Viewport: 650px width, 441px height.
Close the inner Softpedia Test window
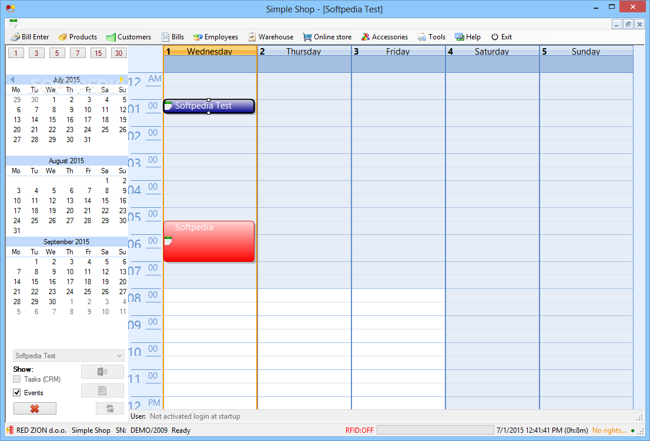point(639,25)
